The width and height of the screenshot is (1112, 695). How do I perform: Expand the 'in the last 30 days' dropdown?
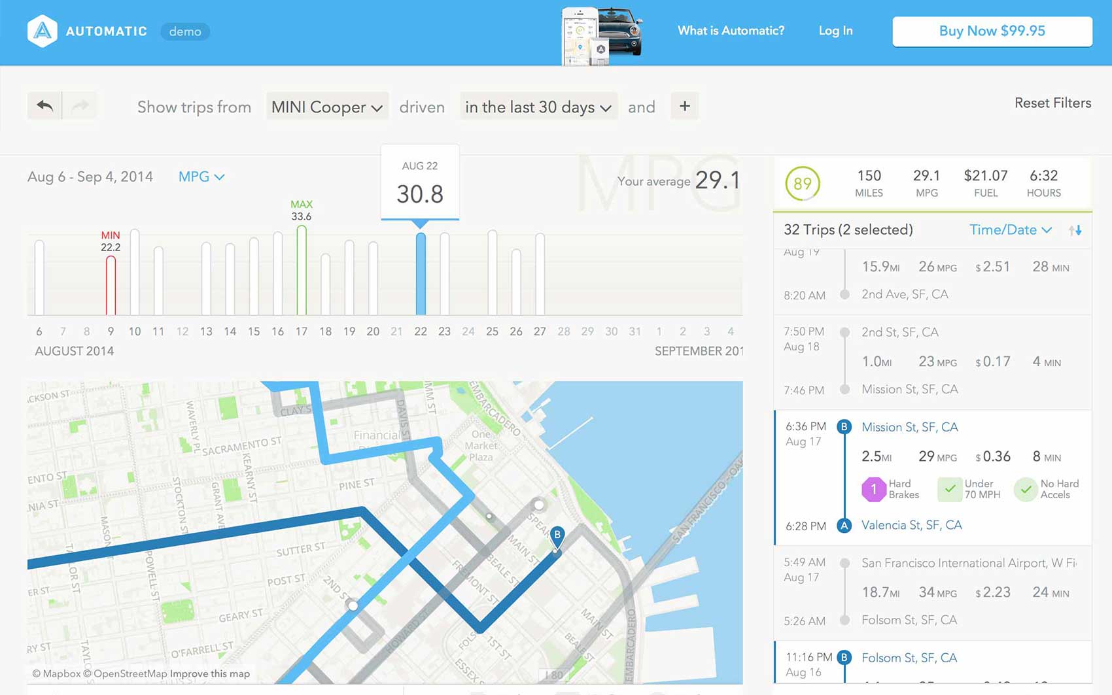click(538, 107)
